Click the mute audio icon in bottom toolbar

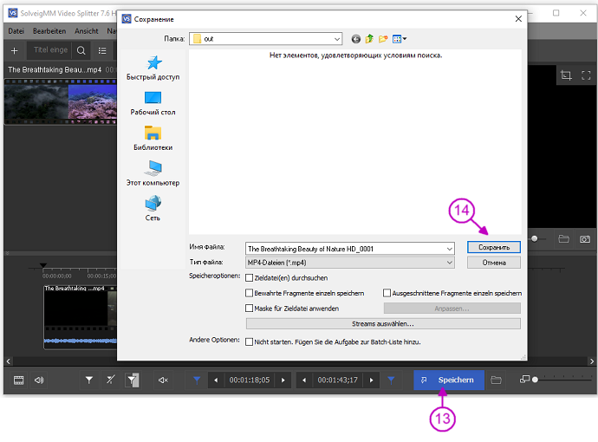(x=163, y=380)
